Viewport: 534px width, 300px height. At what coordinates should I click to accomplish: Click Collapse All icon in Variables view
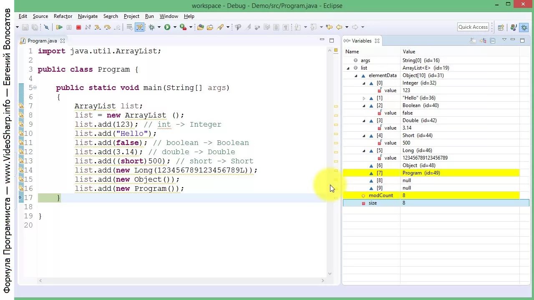(x=493, y=40)
